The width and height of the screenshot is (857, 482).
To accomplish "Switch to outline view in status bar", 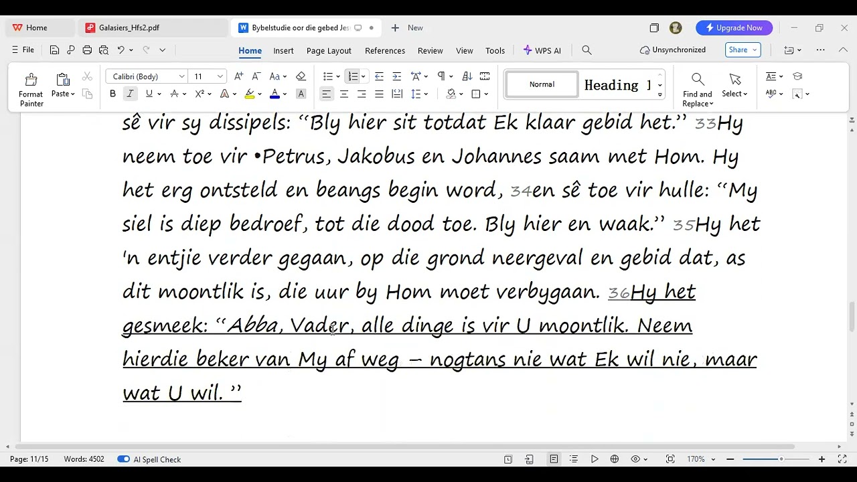I will click(574, 459).
